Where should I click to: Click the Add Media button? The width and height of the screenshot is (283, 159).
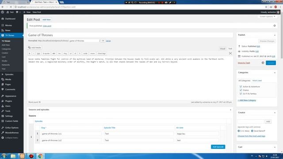click(34, 48)
